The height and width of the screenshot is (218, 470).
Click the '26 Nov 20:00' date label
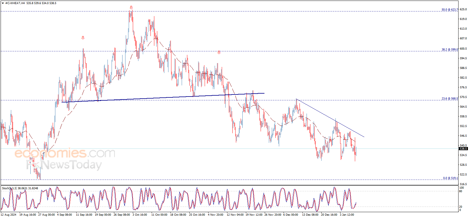click(273, 215)
